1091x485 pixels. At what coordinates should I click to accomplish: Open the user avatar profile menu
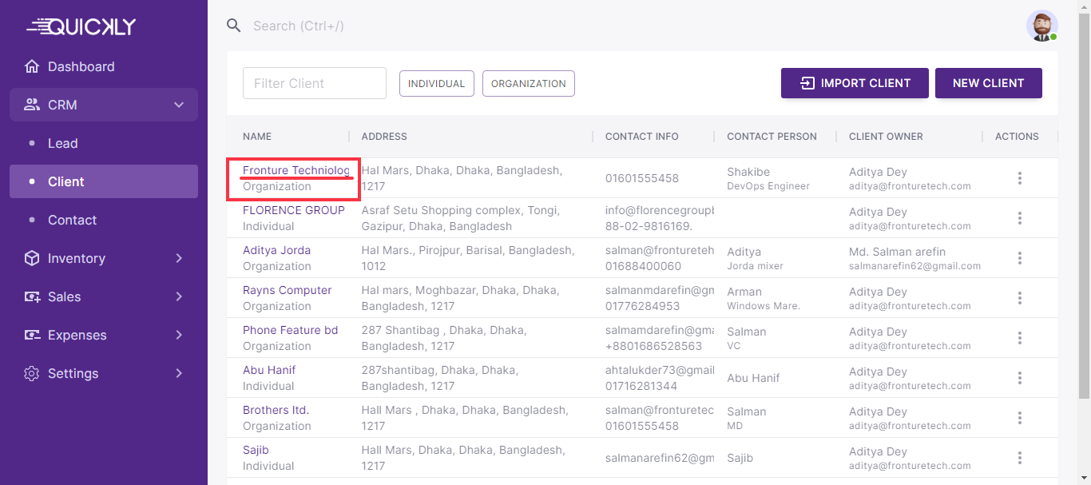(x=1041, y=26)
